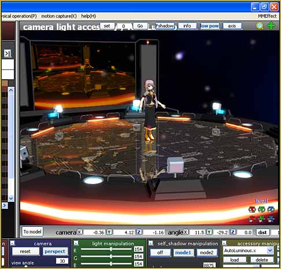This screenshot has width=281, height=269.
Task: Click the self shadow distance field 8875
Action: coord(209,265)
